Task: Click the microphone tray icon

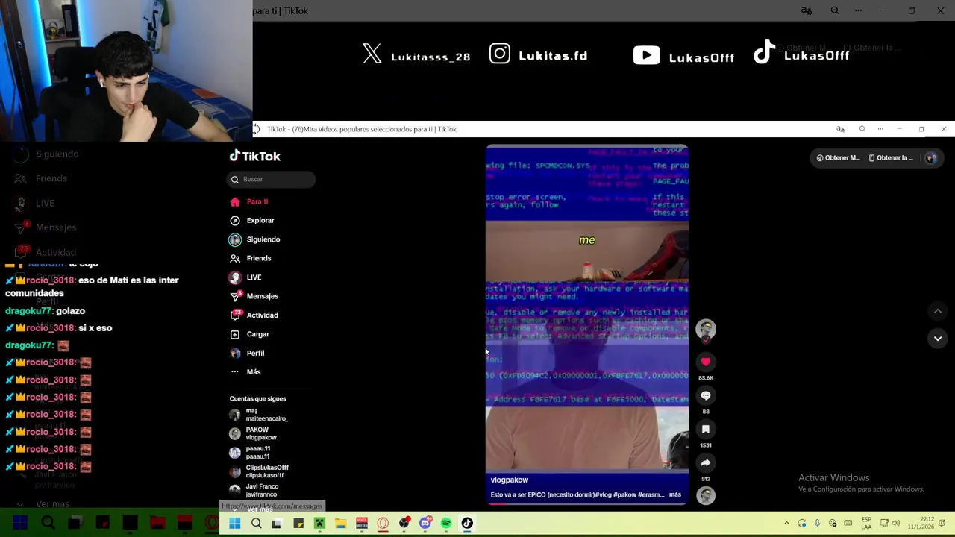Action: [817, 524]
